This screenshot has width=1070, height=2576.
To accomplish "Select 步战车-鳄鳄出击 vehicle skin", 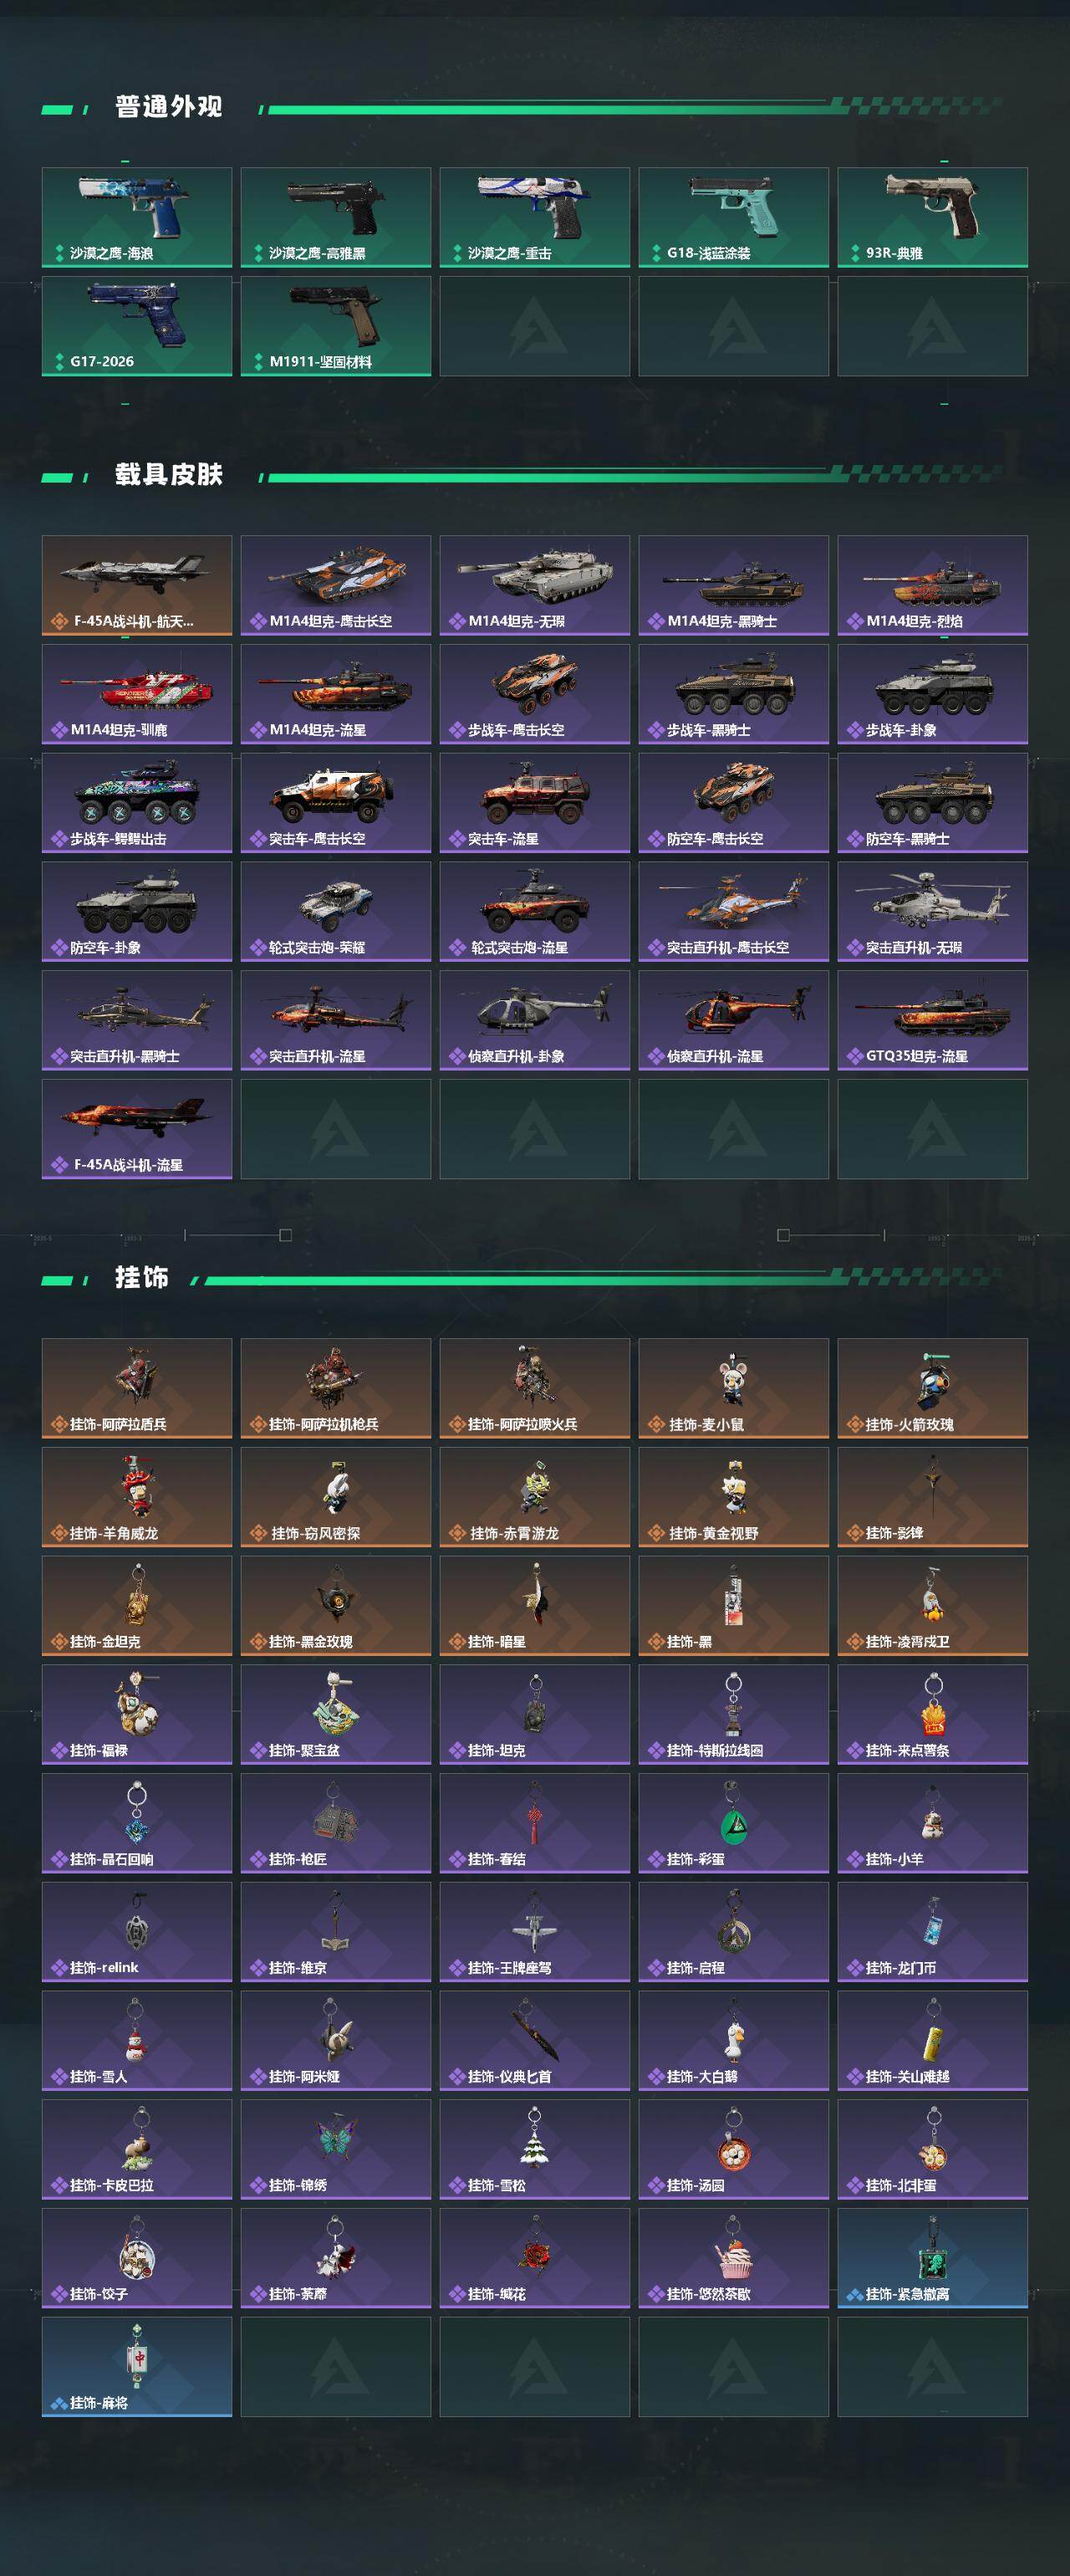I will [137, 803].
